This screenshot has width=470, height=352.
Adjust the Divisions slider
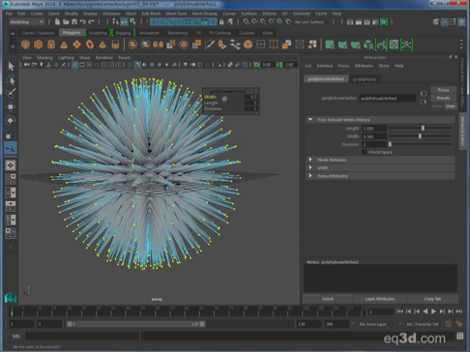[x=390, y=144]
